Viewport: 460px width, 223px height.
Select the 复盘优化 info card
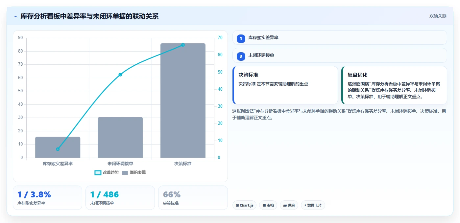click(394, 85)
